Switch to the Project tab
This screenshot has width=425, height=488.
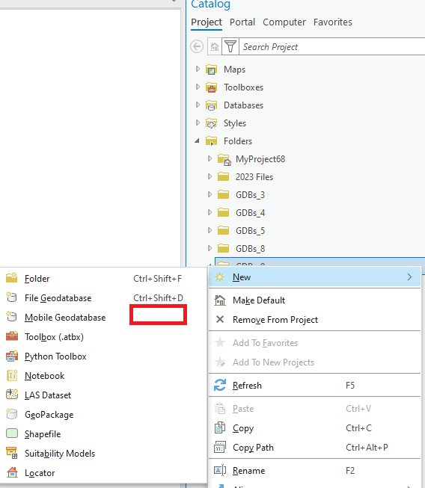207,22
